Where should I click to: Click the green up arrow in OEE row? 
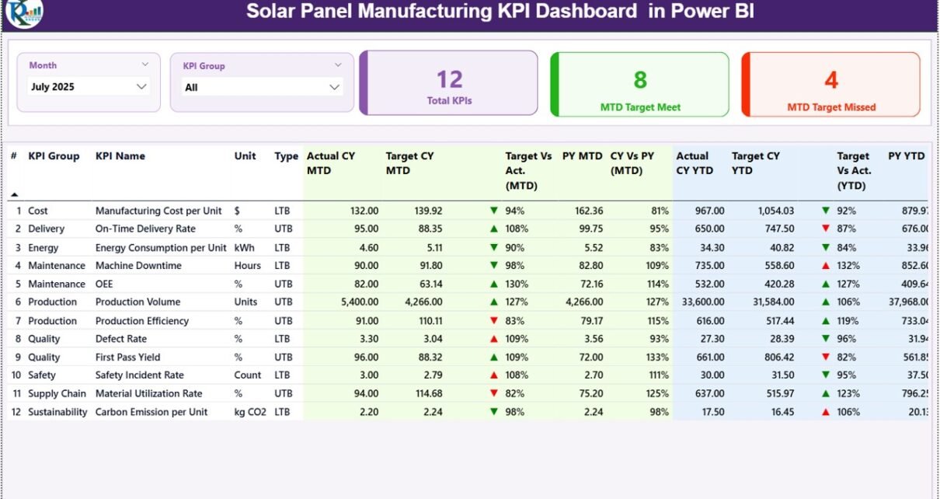[493, 284]
